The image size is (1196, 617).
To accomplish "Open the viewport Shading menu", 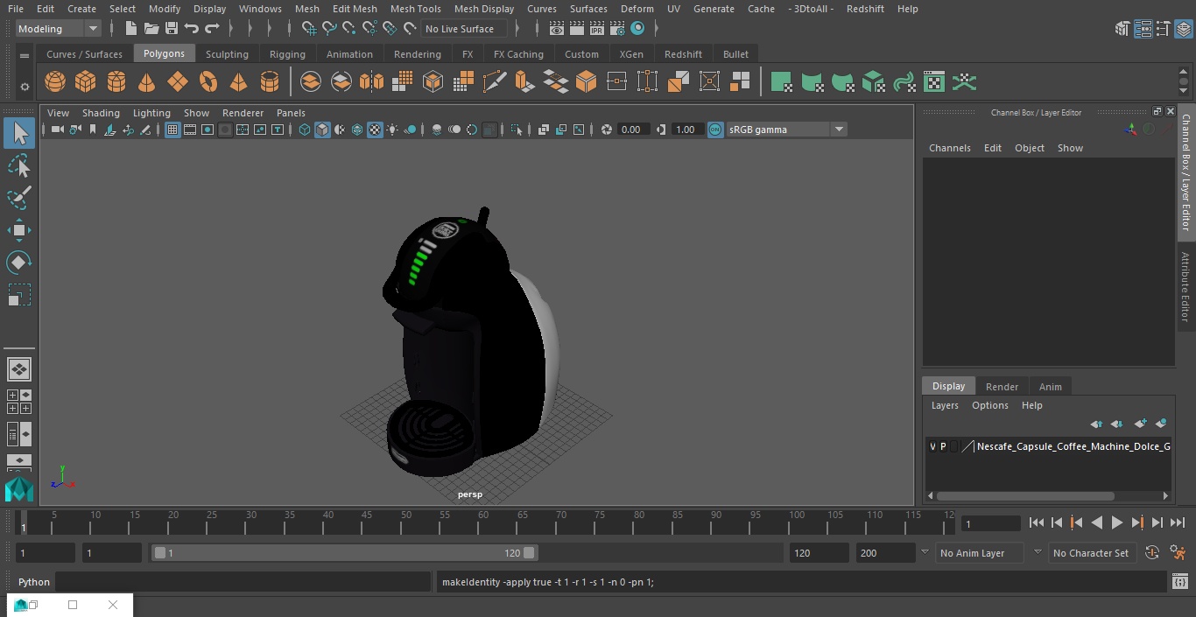I will 101,113.
